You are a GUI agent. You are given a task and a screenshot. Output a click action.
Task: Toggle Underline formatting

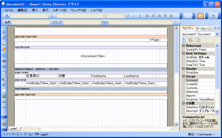pos(140,16)
